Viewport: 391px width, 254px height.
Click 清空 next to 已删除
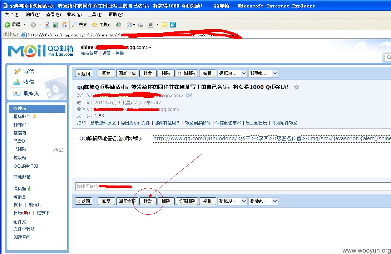tap(59, 150)
